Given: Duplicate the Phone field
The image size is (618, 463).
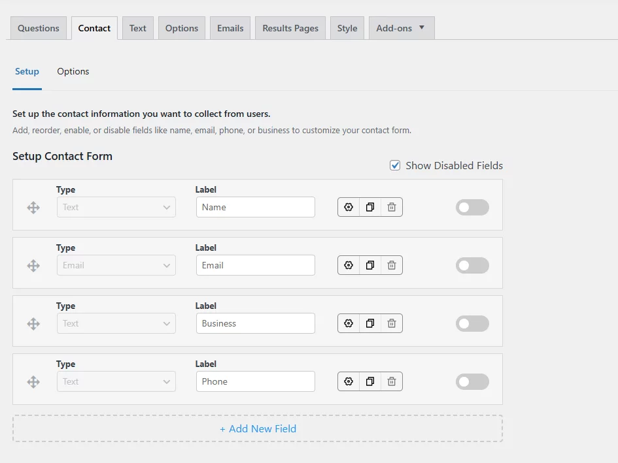Looking at the screenshot, I should click(x=369, y=381).
